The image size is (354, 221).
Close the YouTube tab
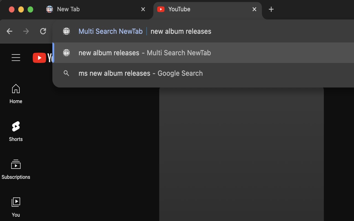[254, 9]
